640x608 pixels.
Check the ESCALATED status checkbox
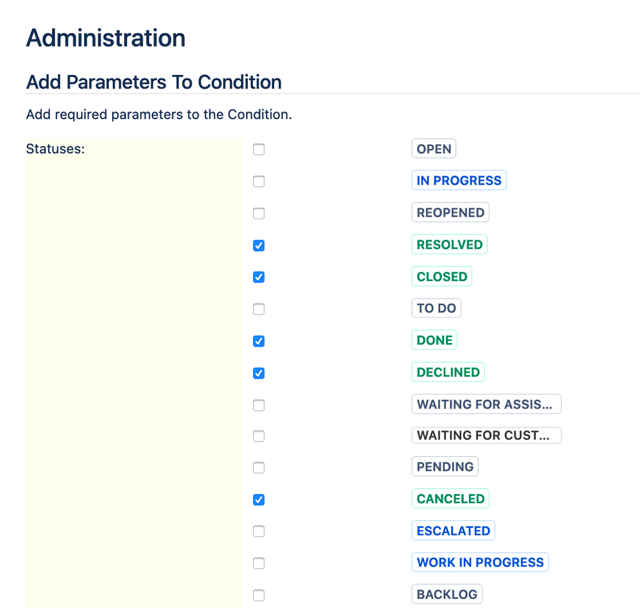pyautogui.click(x=259, y=531)
